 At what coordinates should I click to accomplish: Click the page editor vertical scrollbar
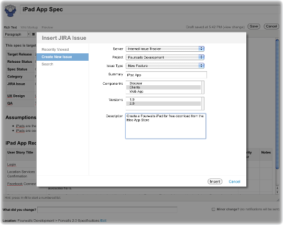coord(277,105)
